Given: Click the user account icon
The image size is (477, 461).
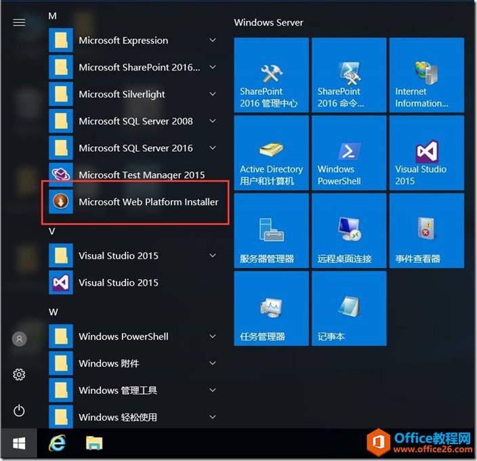Looking at the screenshot, I should tap(19, 338).
